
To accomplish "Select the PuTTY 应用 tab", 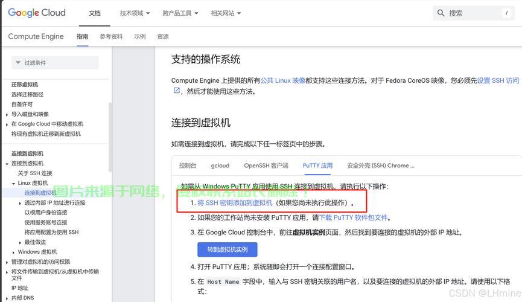I will tap(317, 165).
